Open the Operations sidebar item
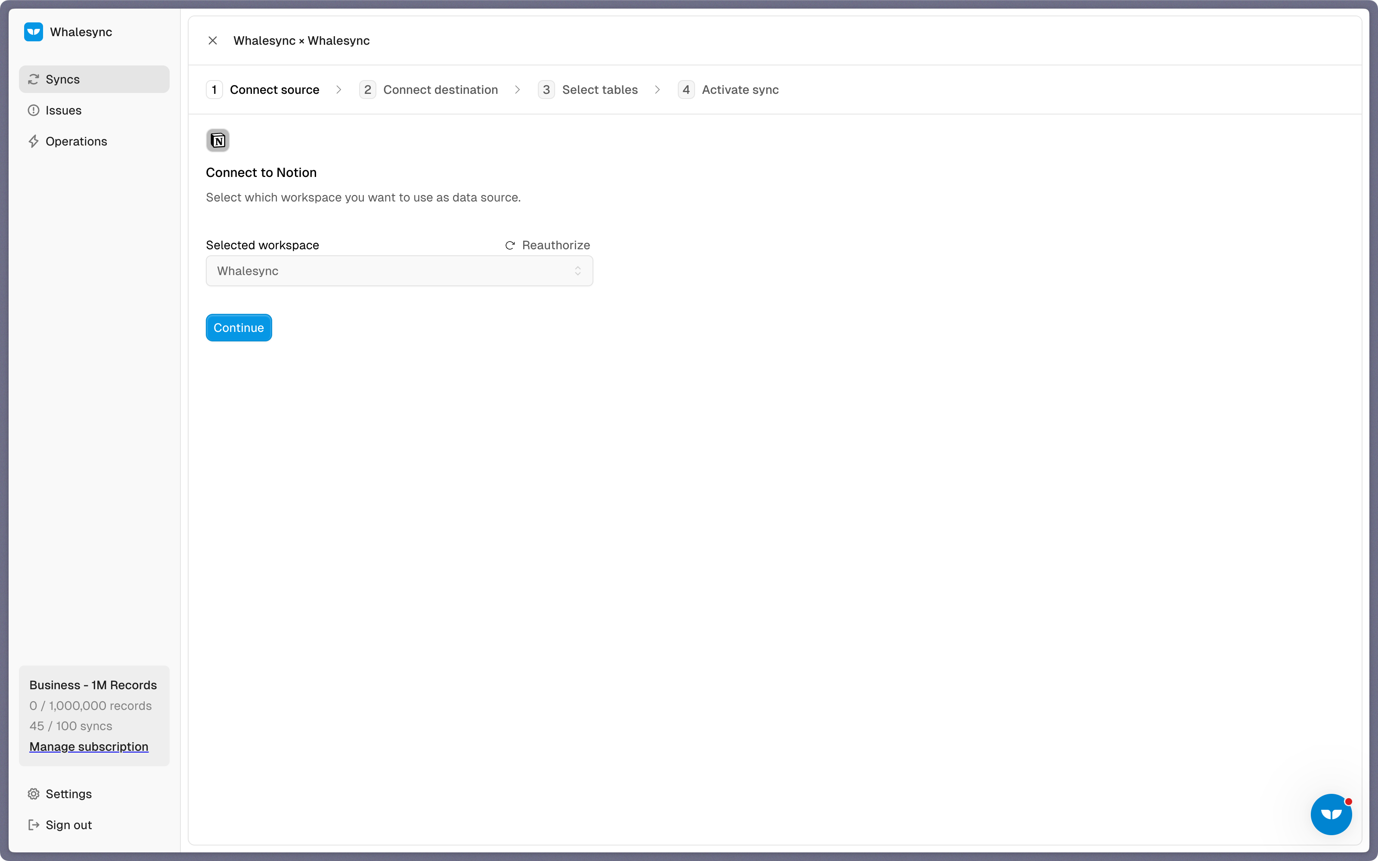This screenshot has height=861, width=1378. [94, 141]
